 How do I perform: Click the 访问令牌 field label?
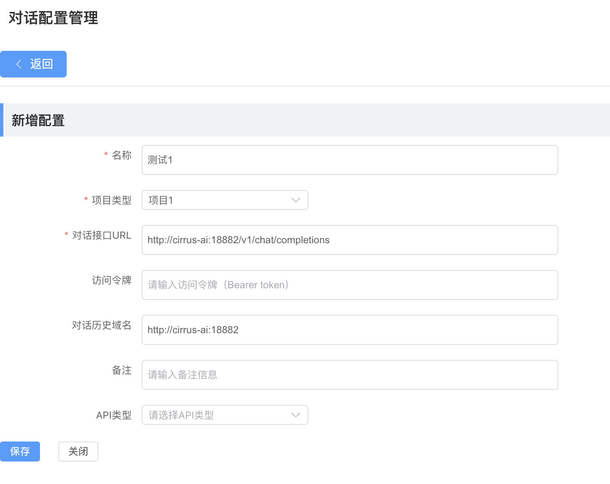111,280
